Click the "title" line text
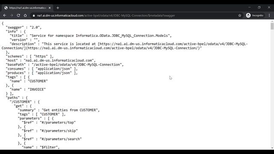This screenshot has width=274, height=154. point(91,36)
